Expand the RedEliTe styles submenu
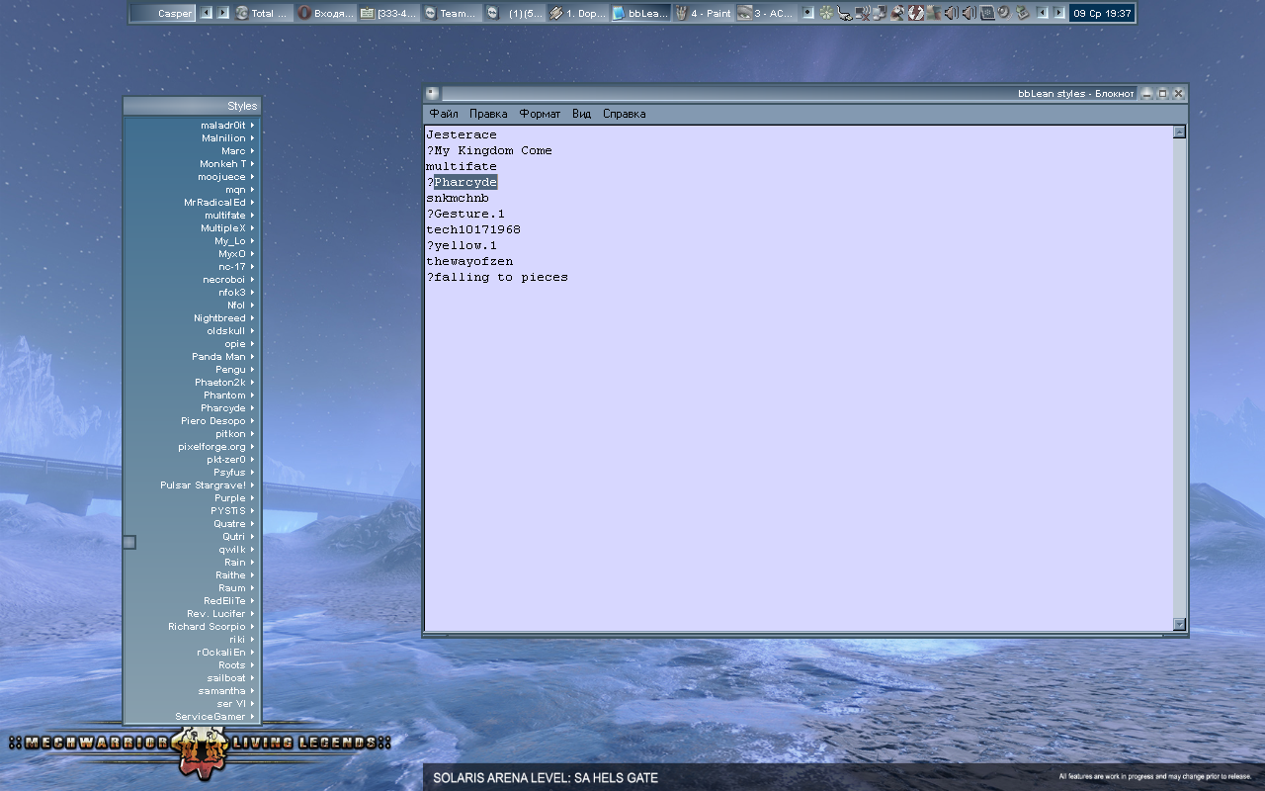Image resolution: width=1265 pixels, height=791 pixels. [x=192, y=601]
